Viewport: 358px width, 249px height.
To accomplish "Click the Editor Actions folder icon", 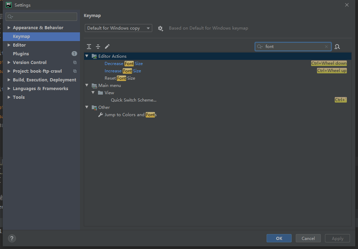I will [94, 56].
